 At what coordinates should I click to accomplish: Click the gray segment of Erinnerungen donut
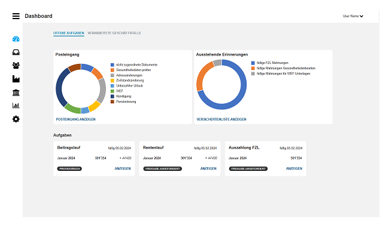point(217,63)
